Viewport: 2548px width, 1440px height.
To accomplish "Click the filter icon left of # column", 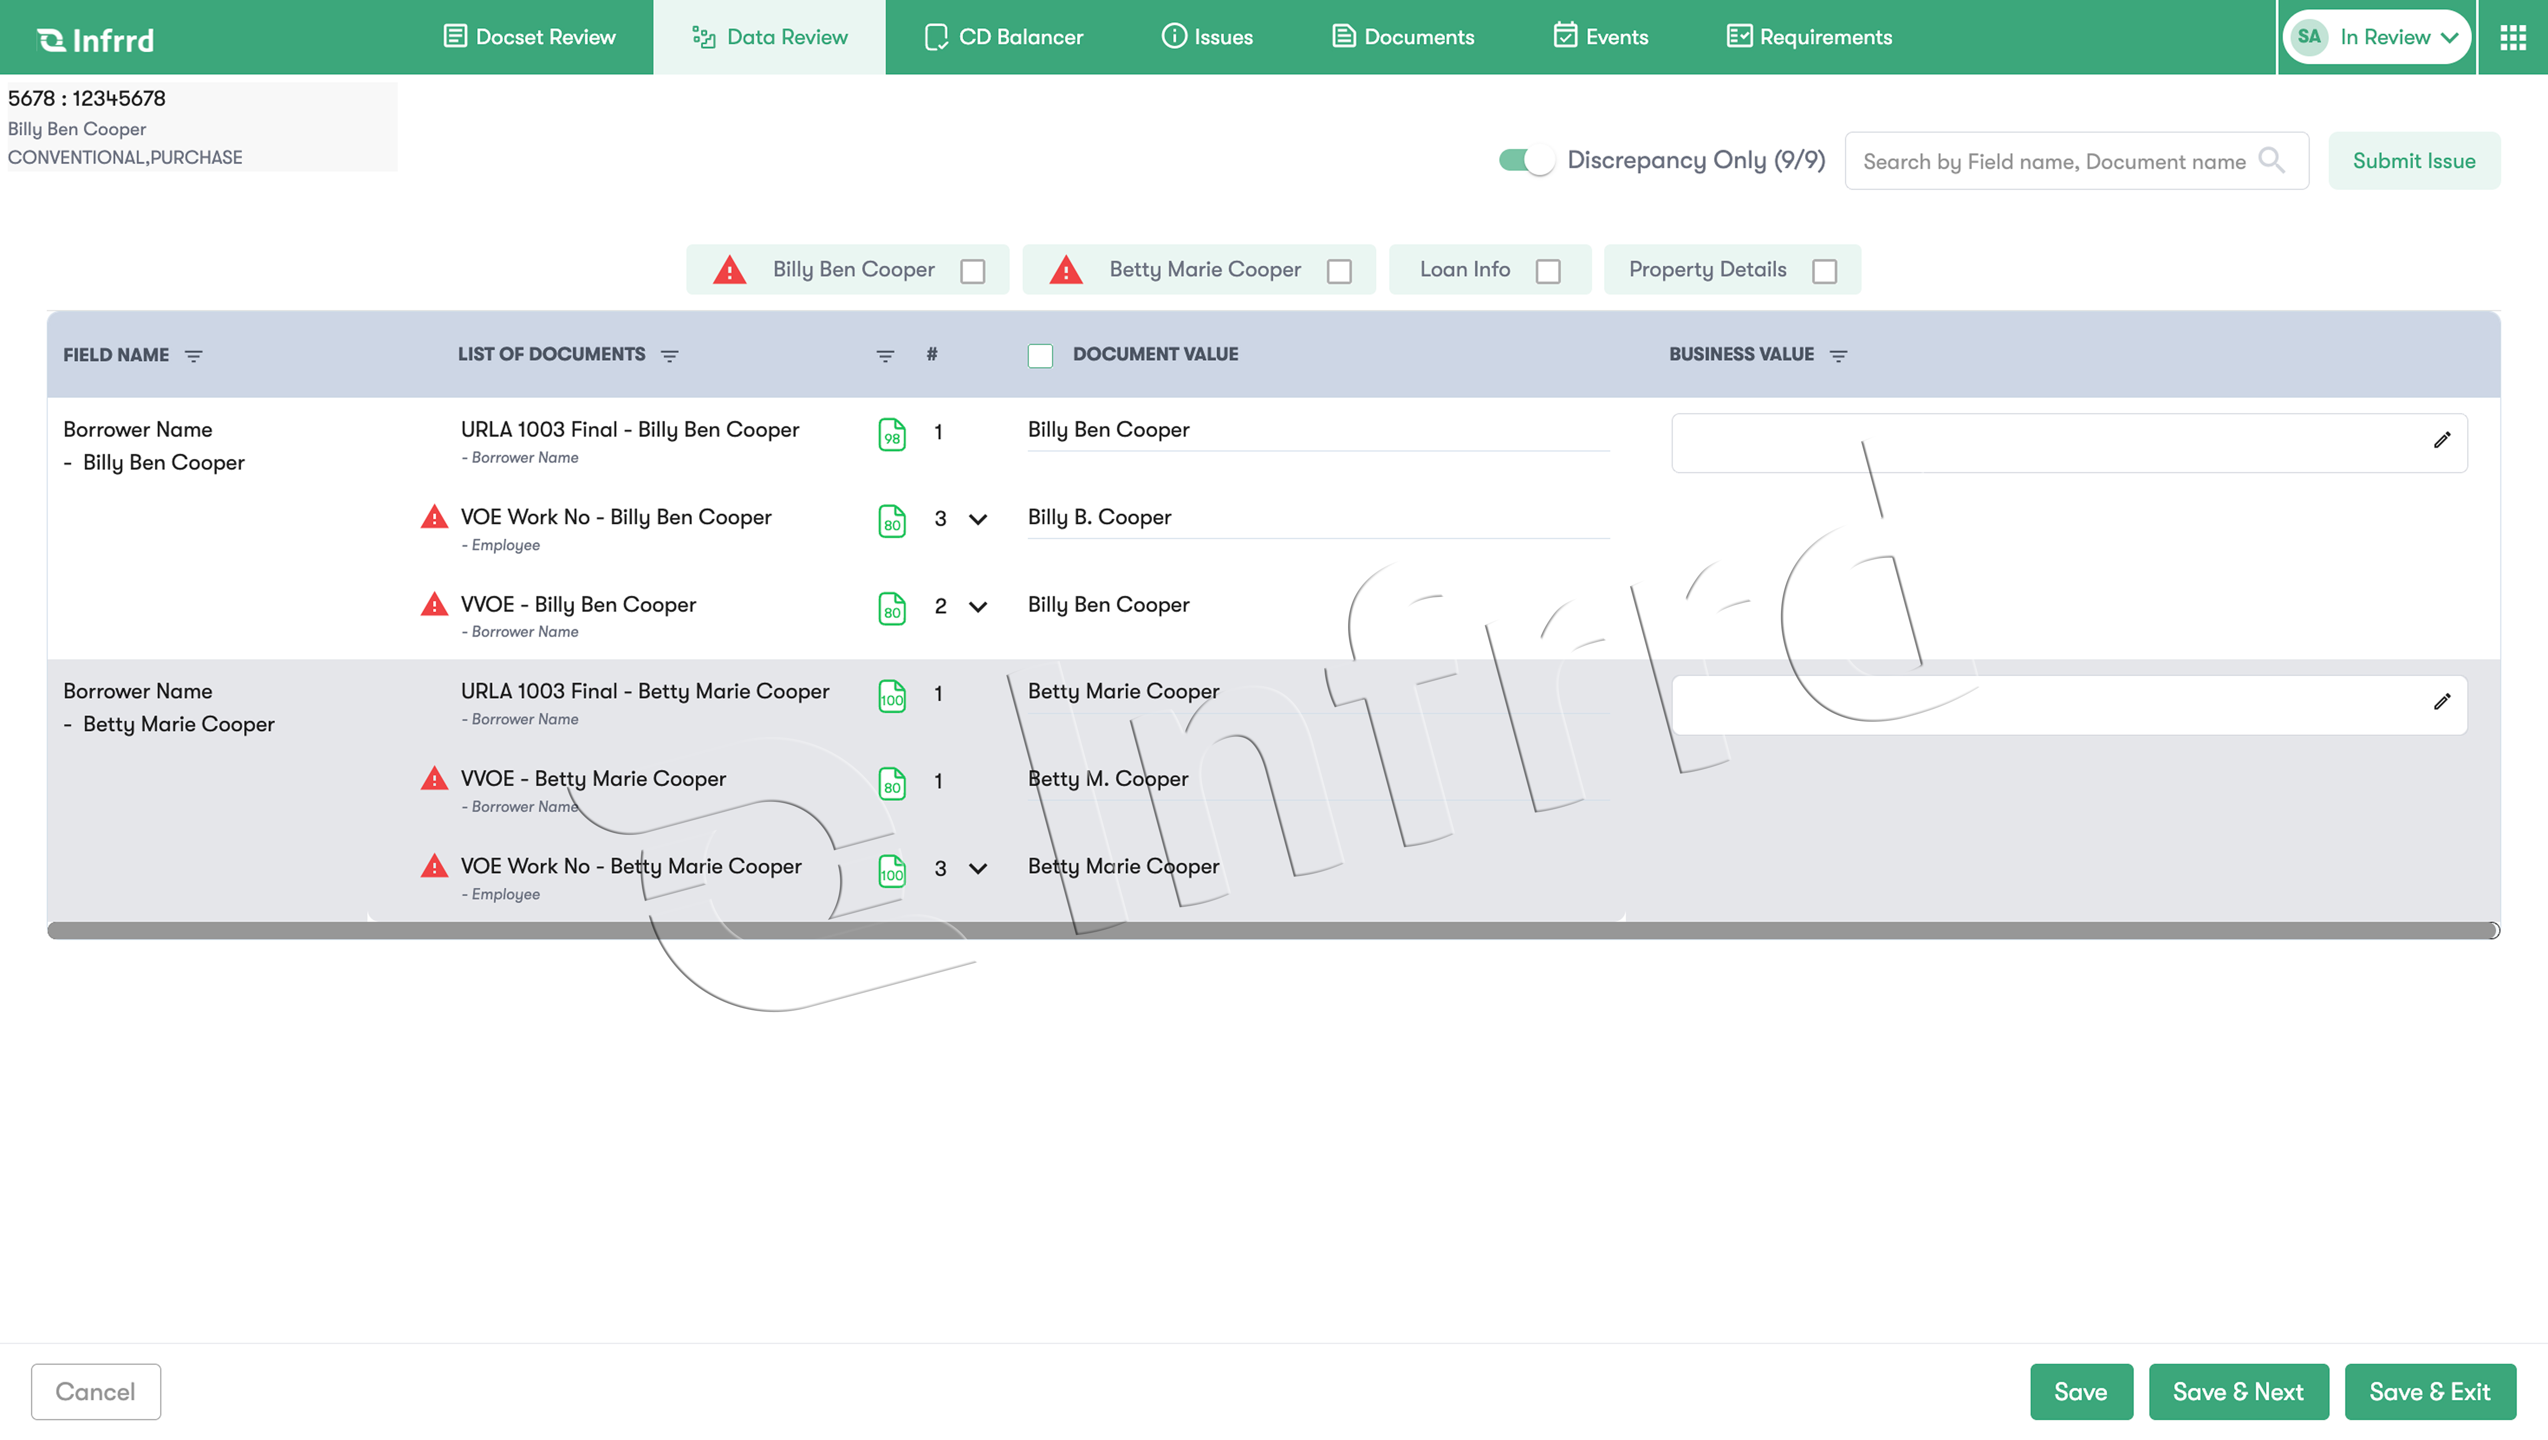I will [885, 356].
